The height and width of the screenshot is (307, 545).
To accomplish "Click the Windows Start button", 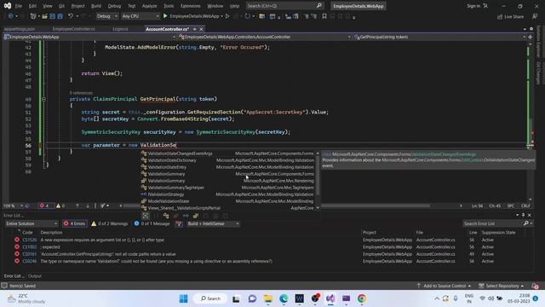I will (x=184, y=298).
